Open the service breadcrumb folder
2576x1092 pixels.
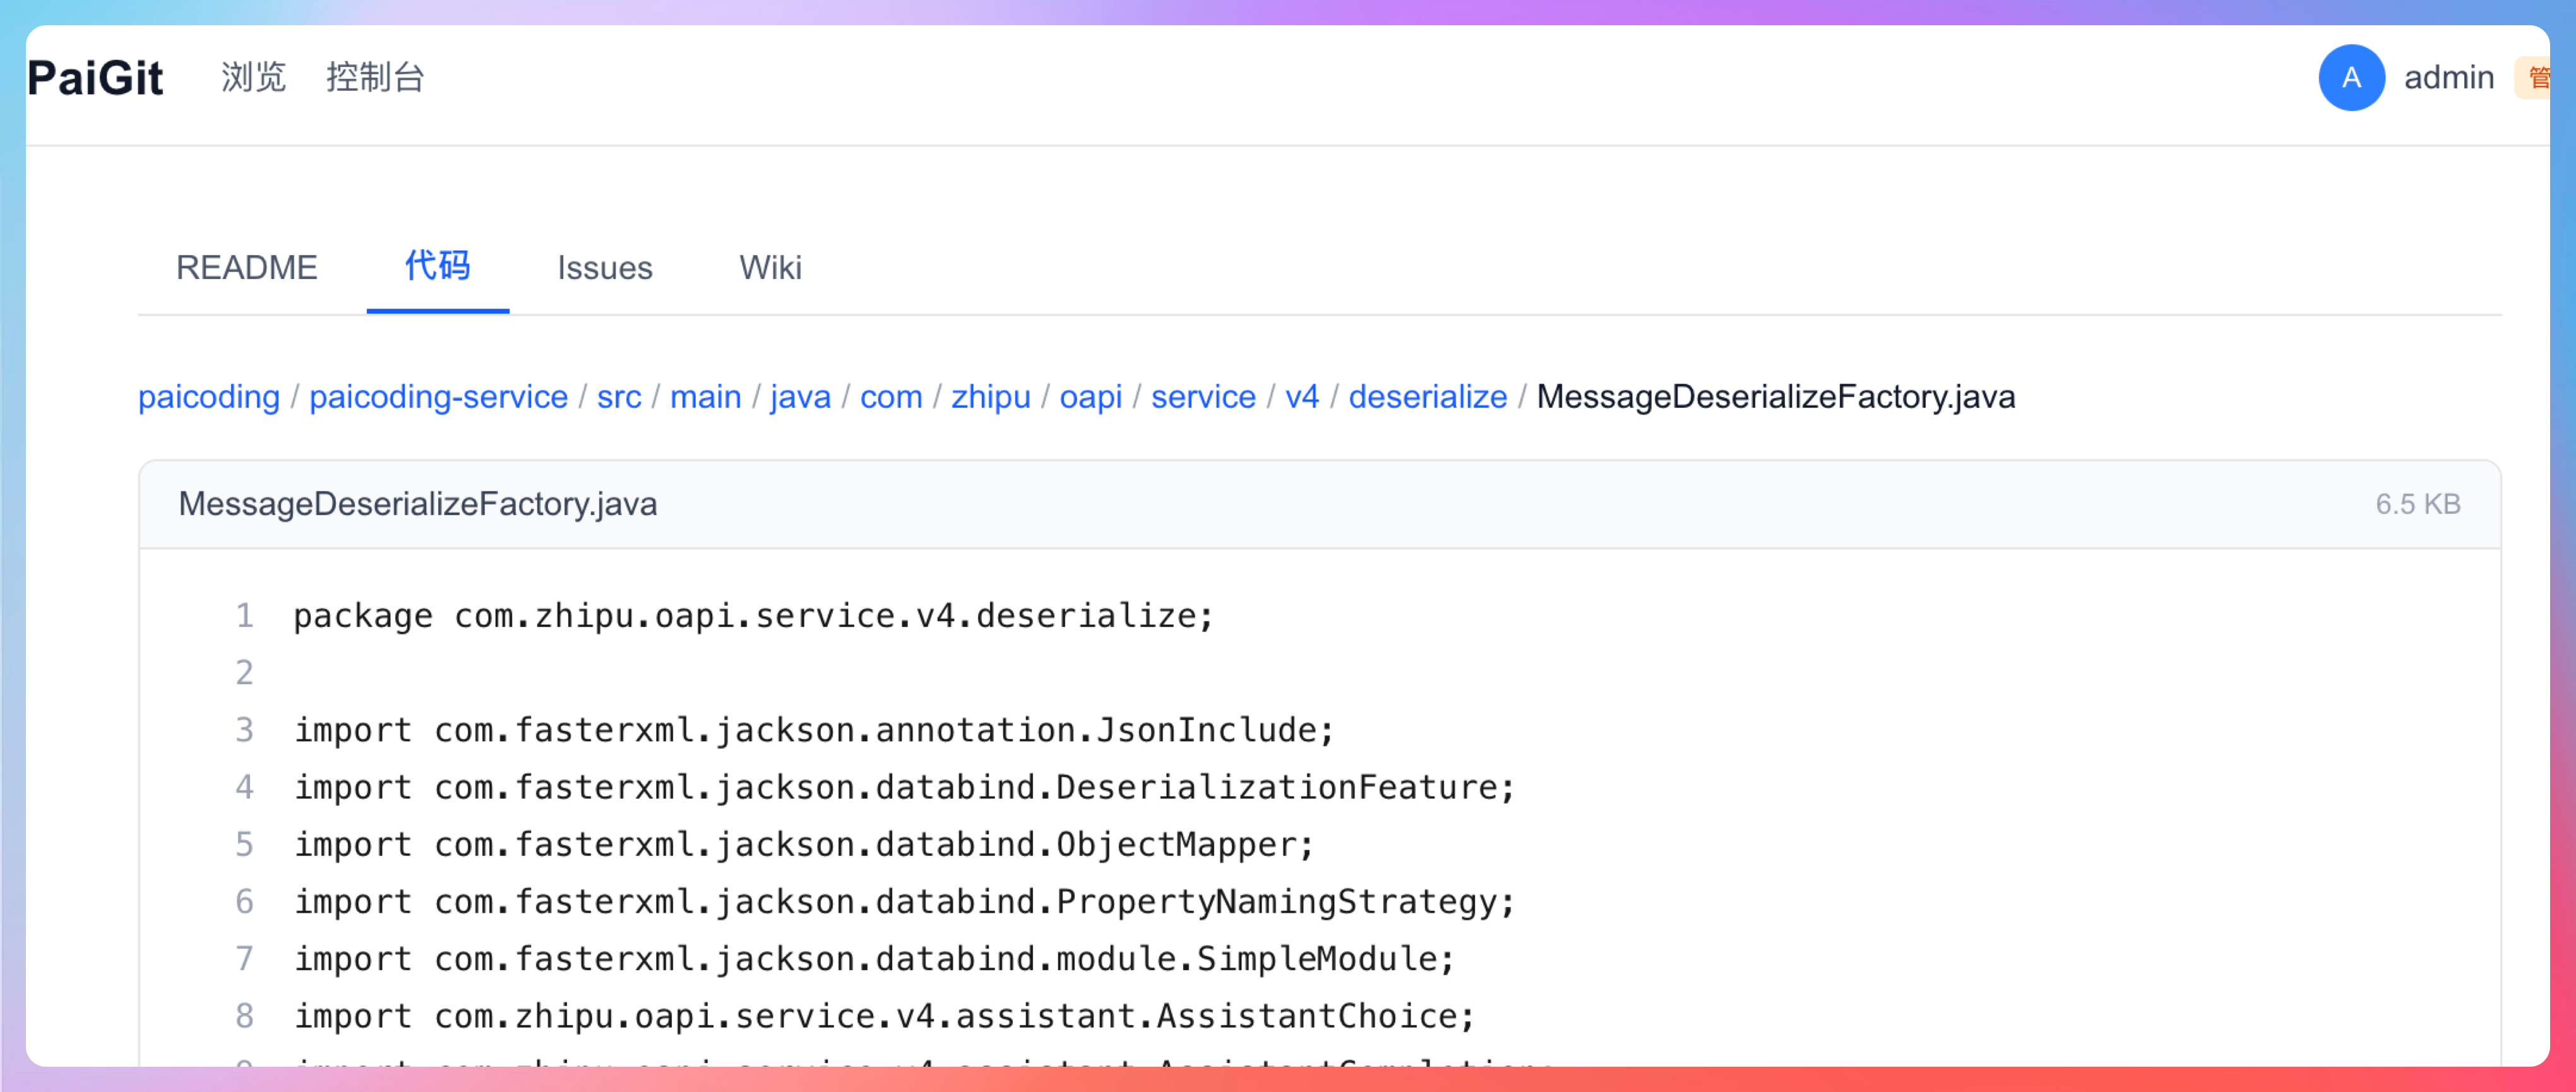tap(1202, 397)
